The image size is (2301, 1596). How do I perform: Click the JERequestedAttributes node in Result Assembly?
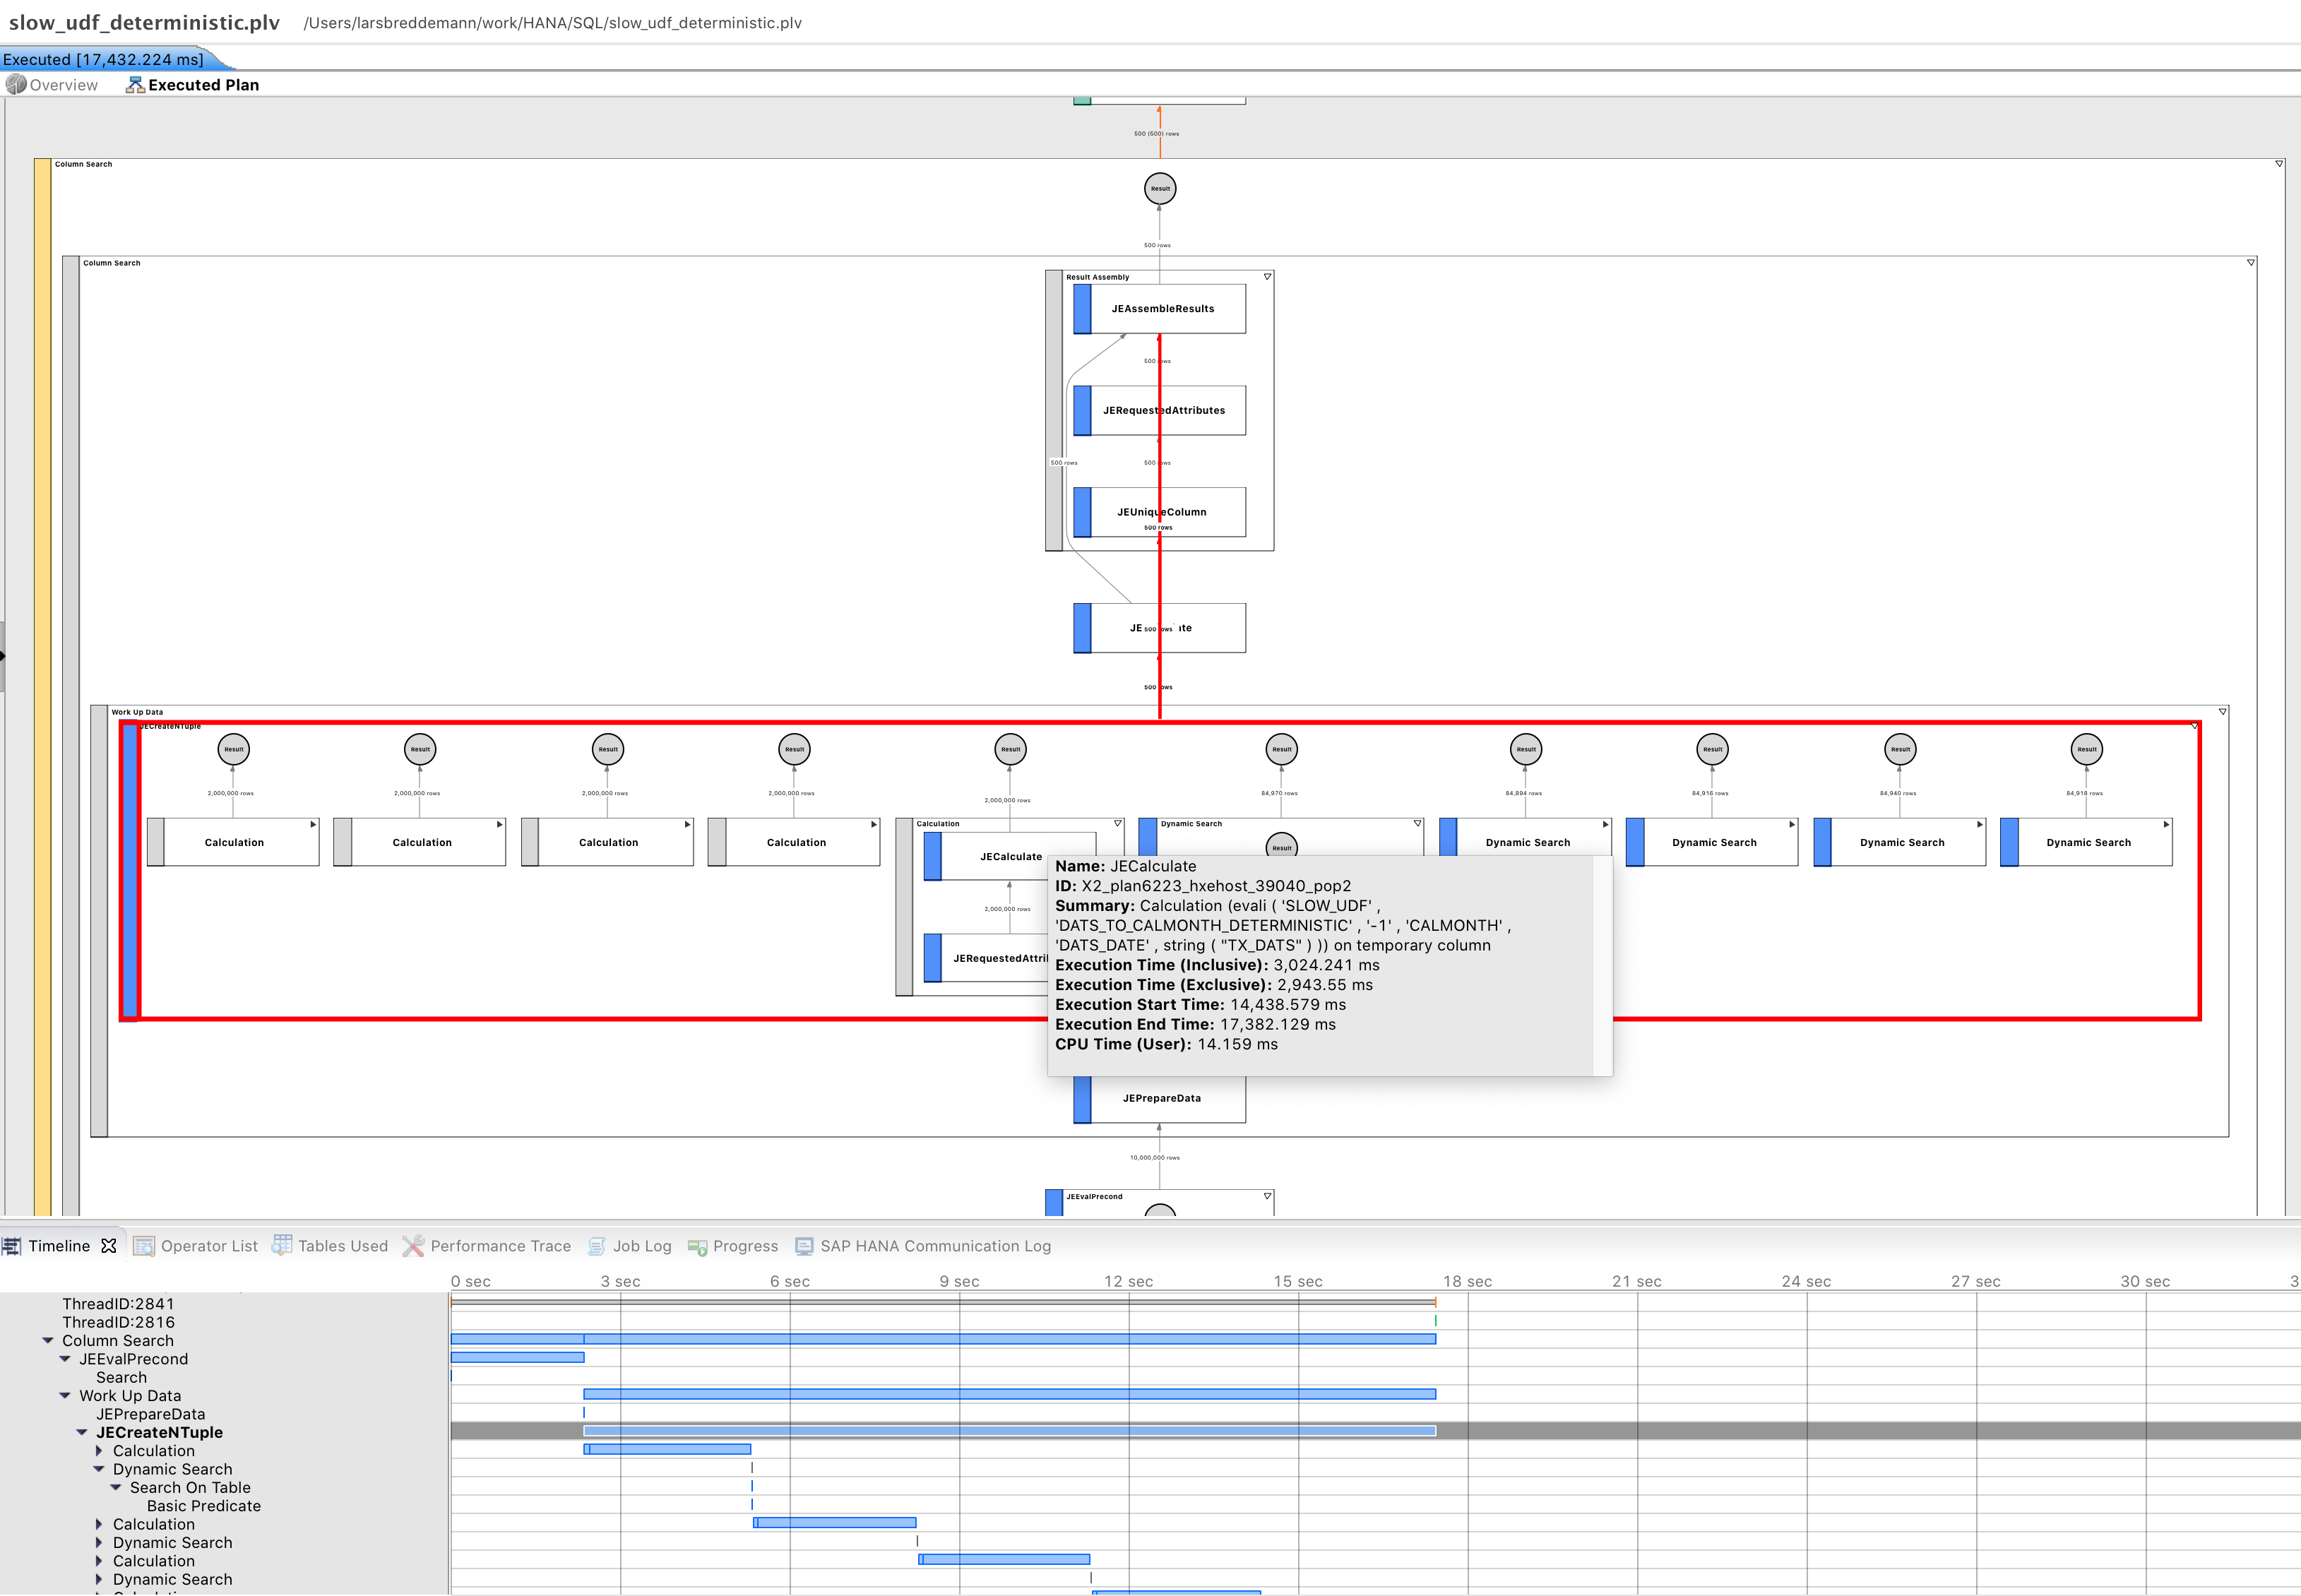[x=1160, y=411]
